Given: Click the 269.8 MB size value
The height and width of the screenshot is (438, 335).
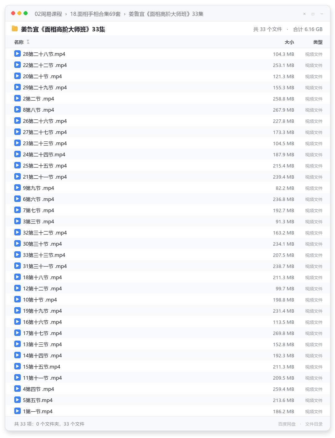Looking at the screenshot, I should coord(284,333).
